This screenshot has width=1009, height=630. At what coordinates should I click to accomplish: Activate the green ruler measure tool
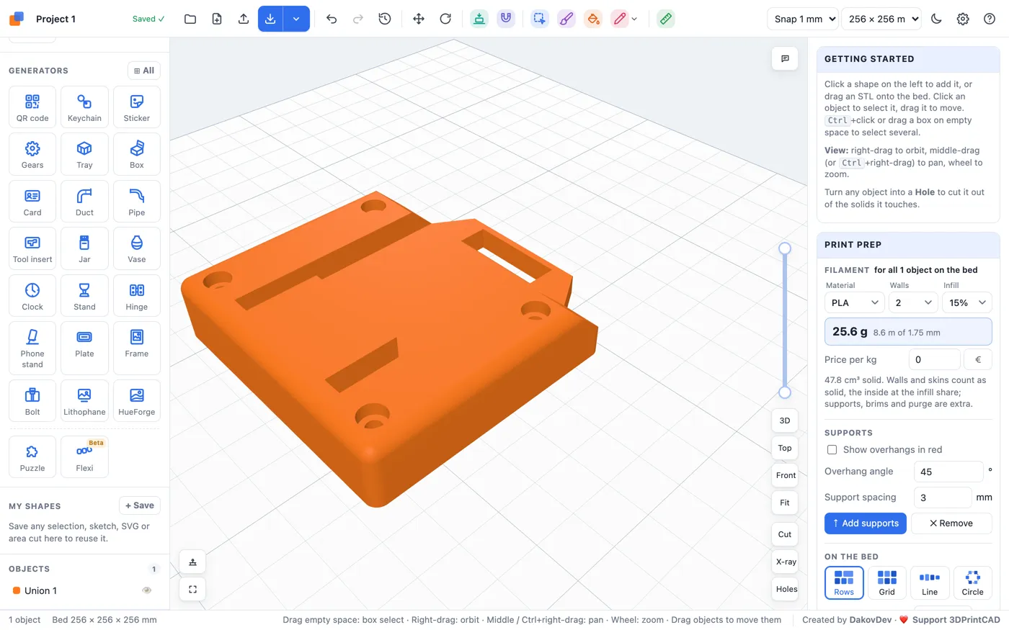tap(666, 19)
